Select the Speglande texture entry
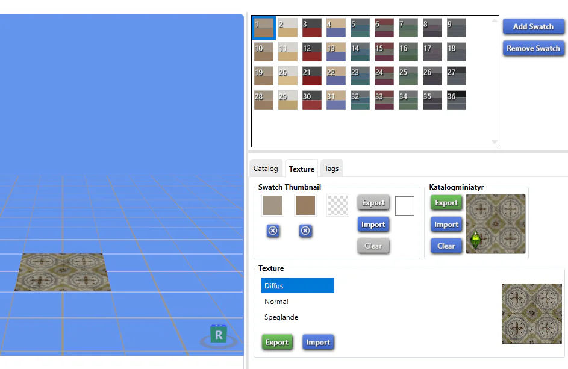 (x=298, y=317)
